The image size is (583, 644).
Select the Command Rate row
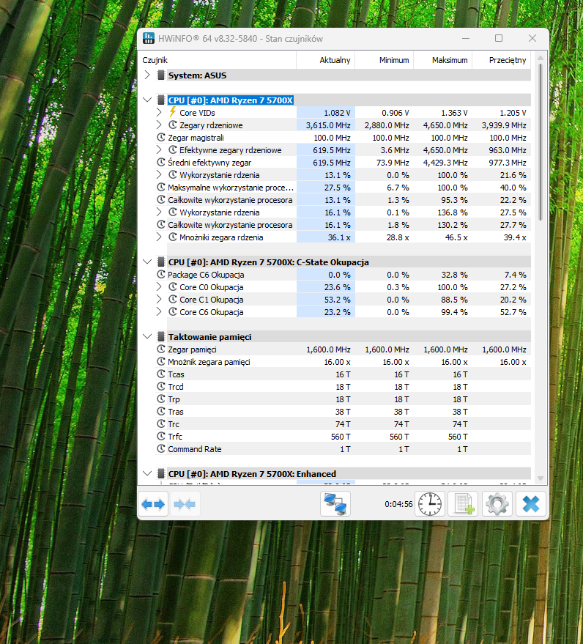click(194, 449)
